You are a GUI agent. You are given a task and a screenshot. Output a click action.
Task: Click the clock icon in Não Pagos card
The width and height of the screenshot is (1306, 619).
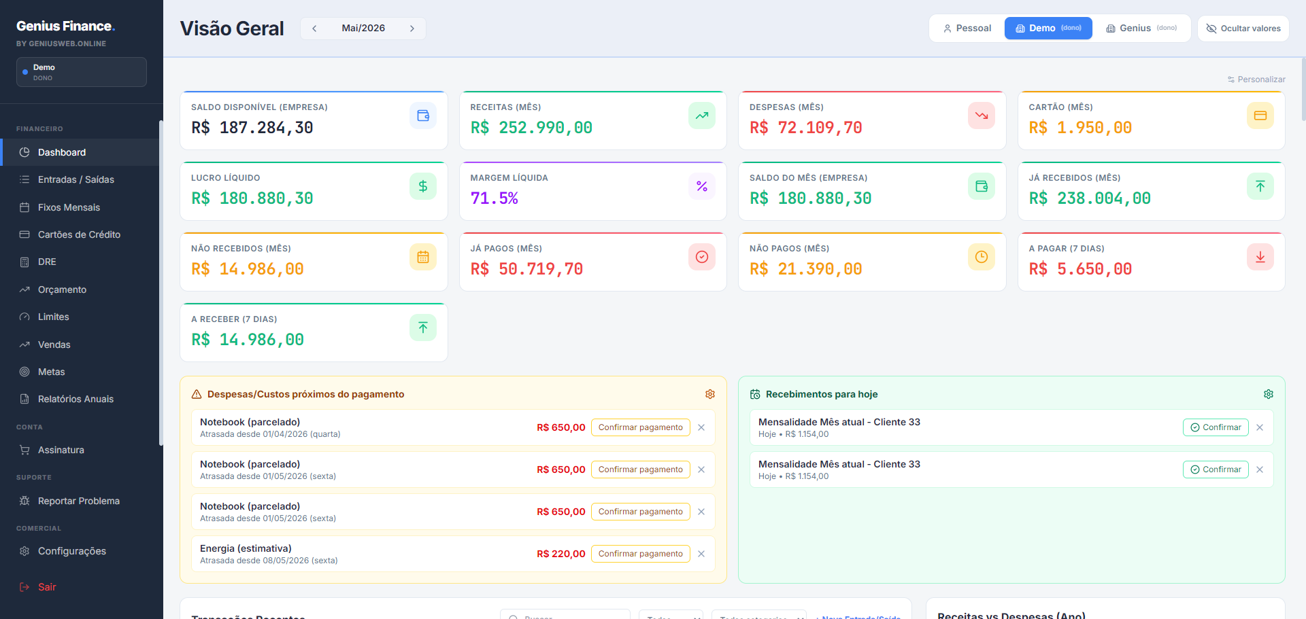[982, 257]
